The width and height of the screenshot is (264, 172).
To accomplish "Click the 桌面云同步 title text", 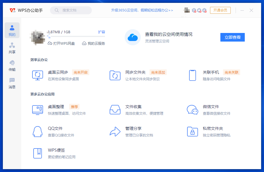I will pyautogui.click(x=58, y=72).
